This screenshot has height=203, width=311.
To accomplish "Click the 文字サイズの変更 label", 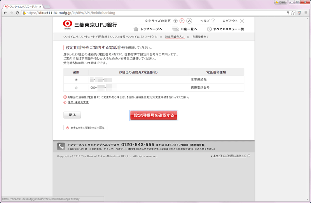I will tap(158, 21).
